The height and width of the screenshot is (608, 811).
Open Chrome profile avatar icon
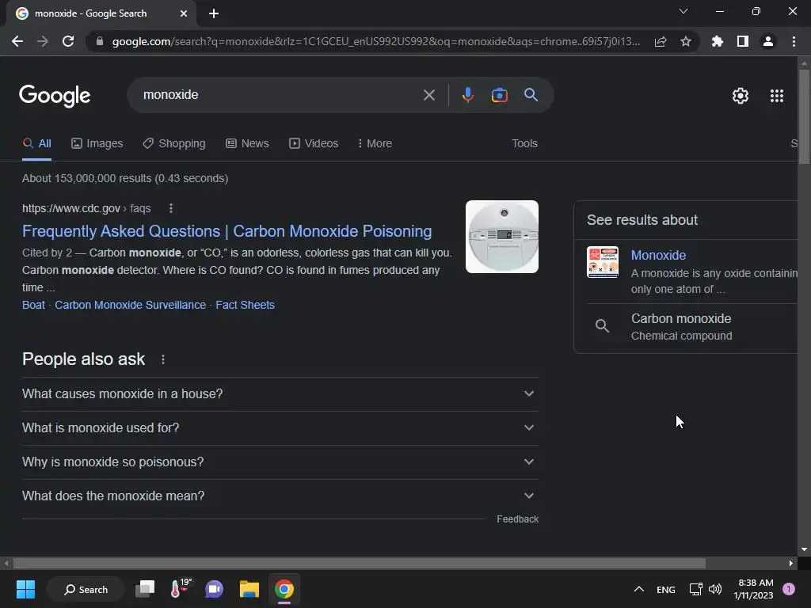(x=768, y=41)
